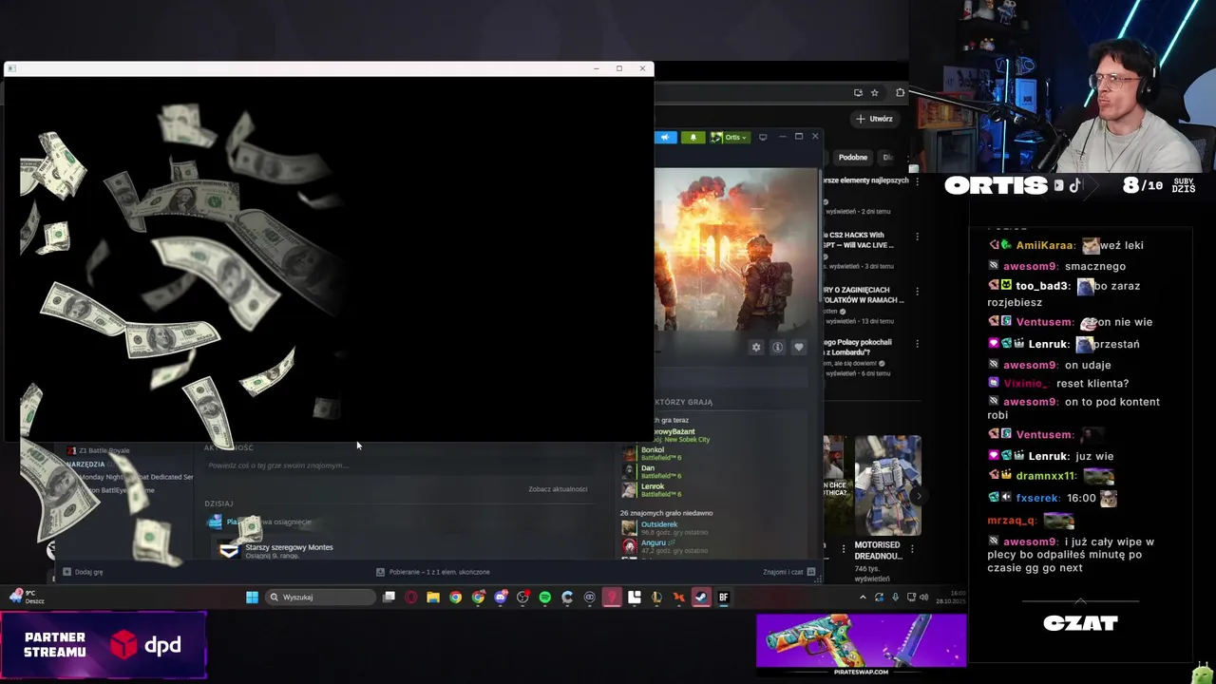Viewport: 1216px width, 684px height.
Task: Open options menu for Lombardu video
Action: point(917,344)
